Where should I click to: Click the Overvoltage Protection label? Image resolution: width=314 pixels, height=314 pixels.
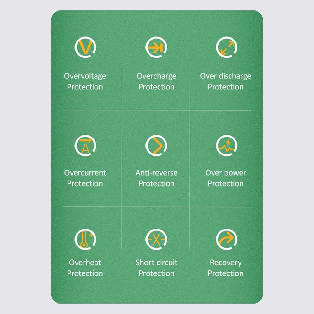(x=85, y=82)
